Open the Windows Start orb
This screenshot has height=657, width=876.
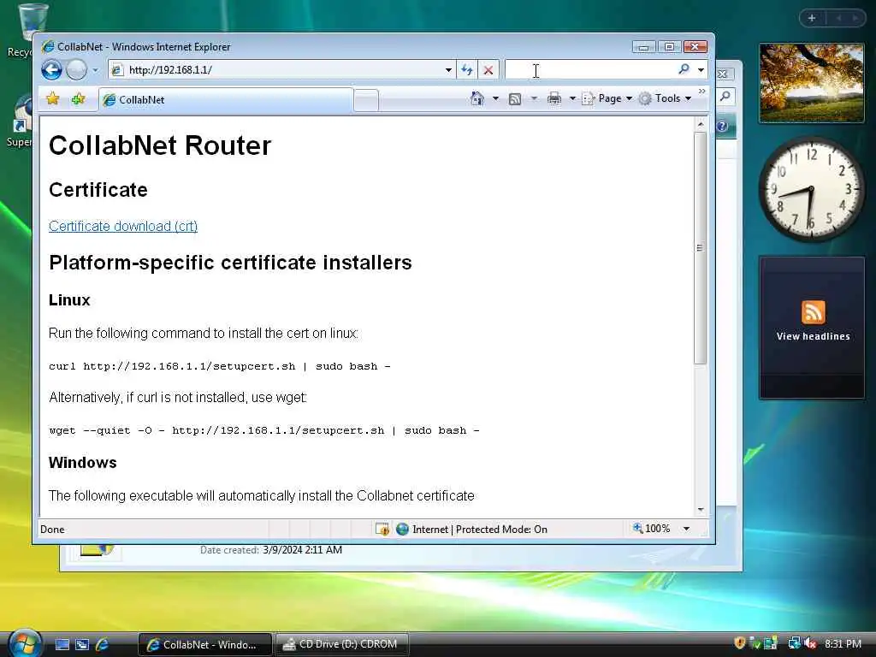click(x=24, y=643)
